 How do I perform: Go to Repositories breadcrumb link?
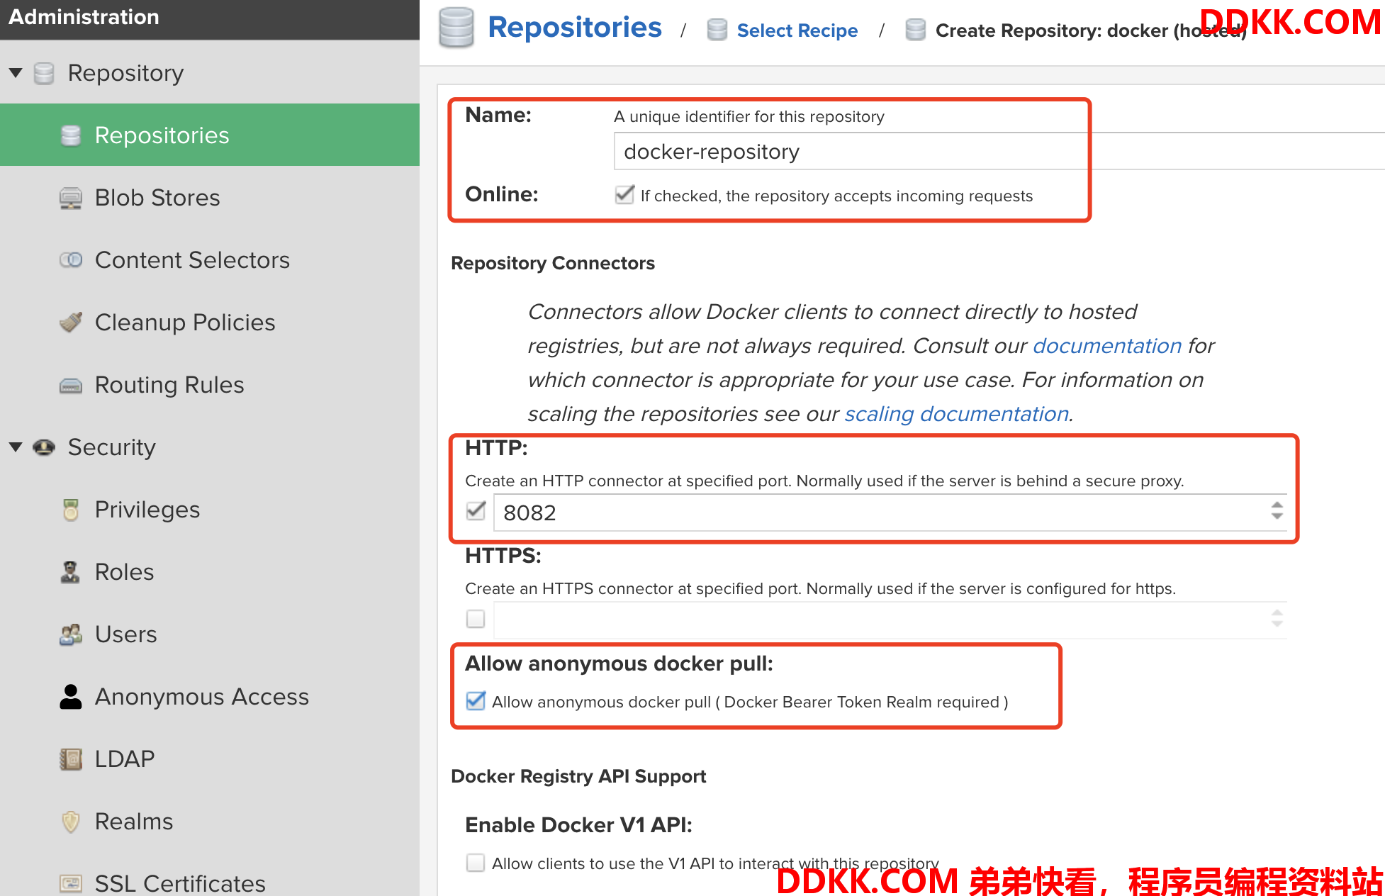pos(575,28)
